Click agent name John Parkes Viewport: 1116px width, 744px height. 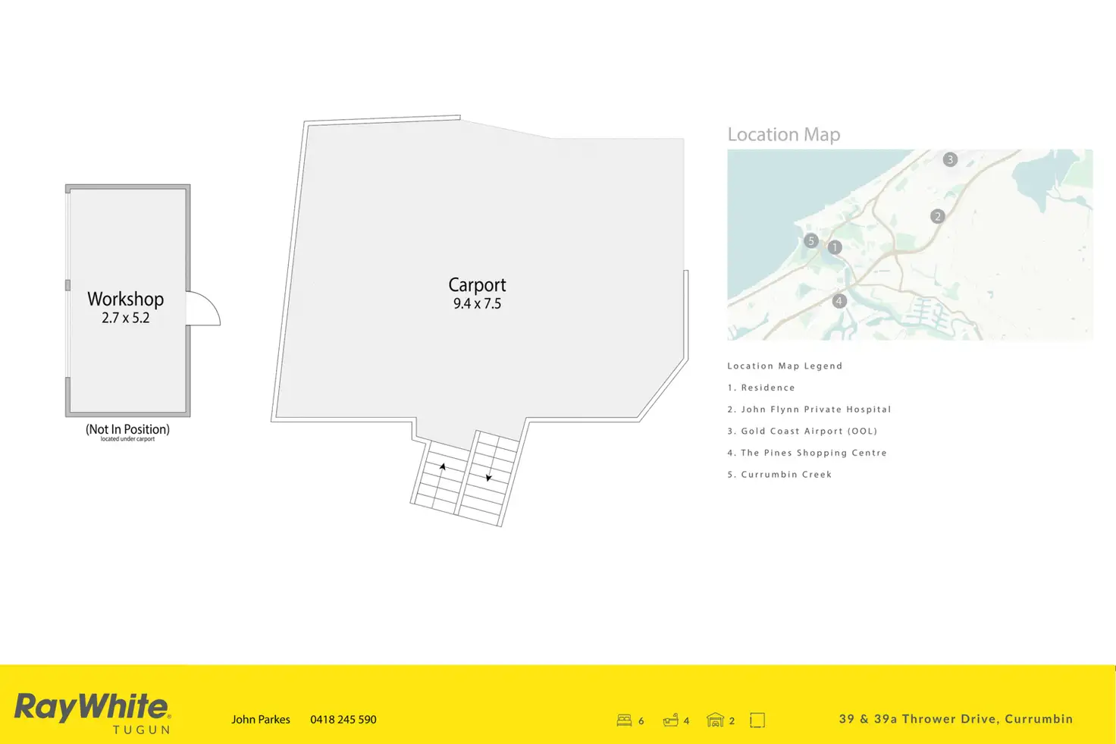[x=261, y=720]
